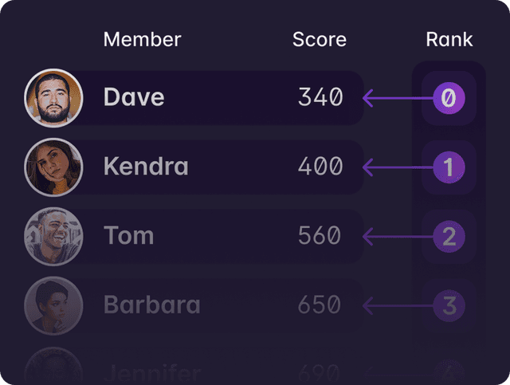Select the name Barbara in the list
510x385 pixels.
click(x=151, y=305)
